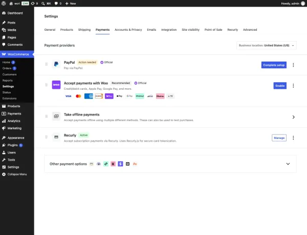Click the Visa card icon
Viewport: 307px width, 235px height.
click(x=68, y=96)
